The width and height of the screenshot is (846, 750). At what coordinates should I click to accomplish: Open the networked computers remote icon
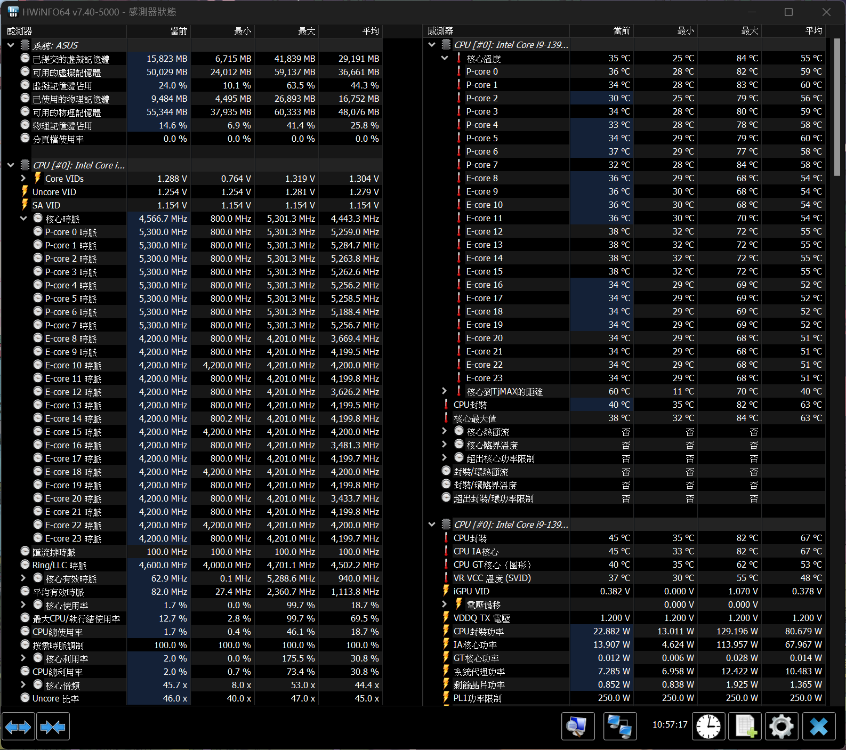click(620, 727)
